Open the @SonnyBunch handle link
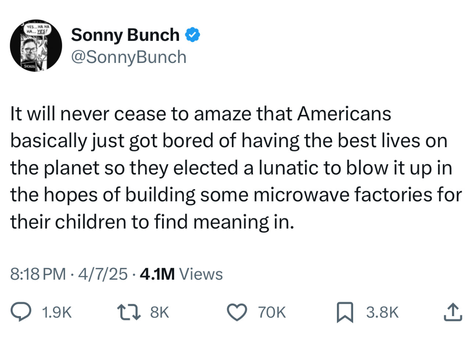The height and width of the screenshot is (343, 474). click(128, 57)
